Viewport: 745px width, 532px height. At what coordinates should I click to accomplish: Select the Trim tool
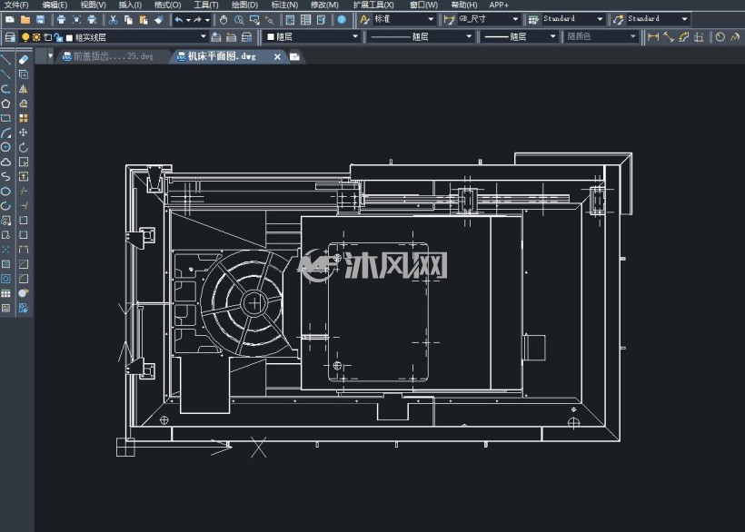(24, 191)
